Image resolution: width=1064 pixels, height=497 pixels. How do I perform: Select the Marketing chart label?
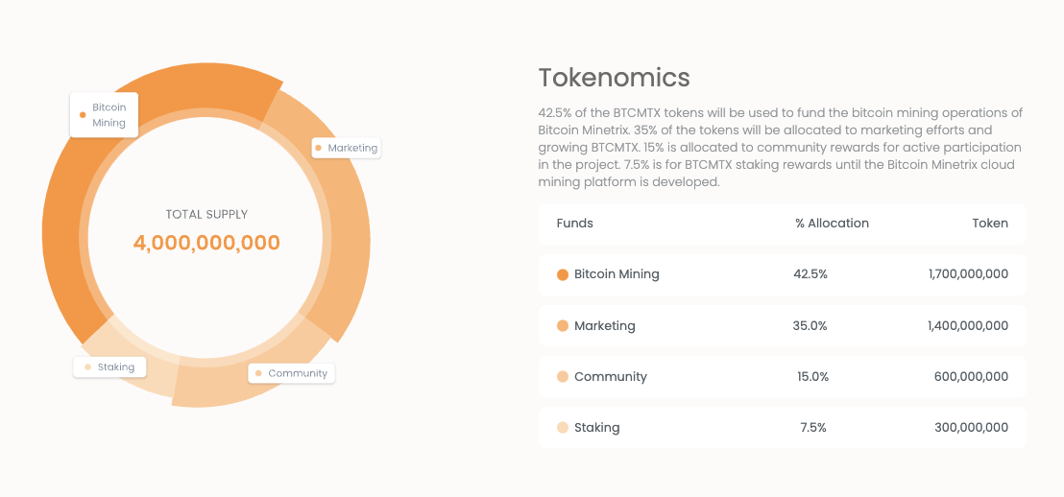(x=347, y=149)
